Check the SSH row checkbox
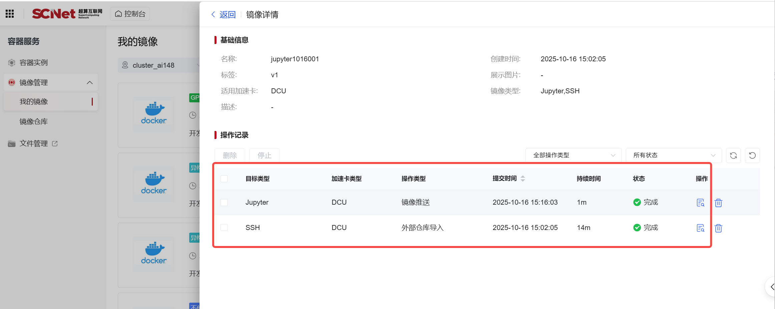 point(224,228)
